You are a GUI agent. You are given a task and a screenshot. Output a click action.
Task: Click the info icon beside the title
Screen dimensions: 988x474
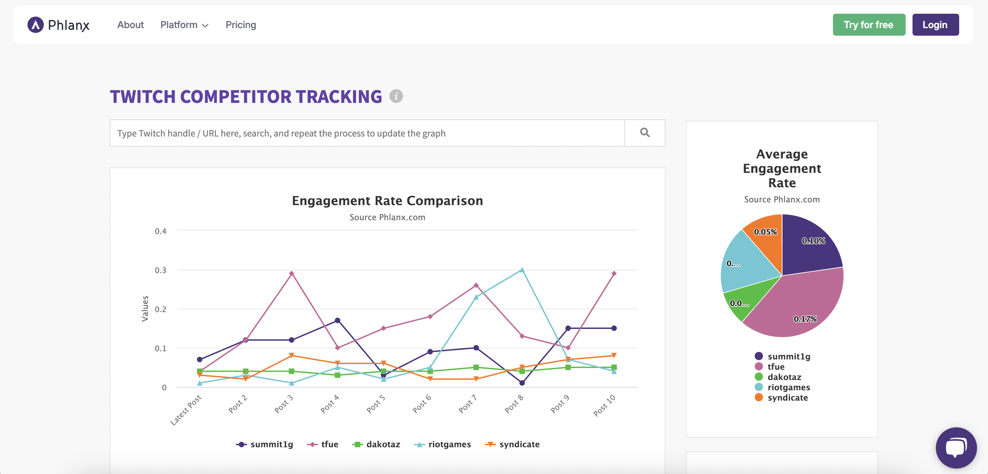pyautogui.click(x=396, y=96)
